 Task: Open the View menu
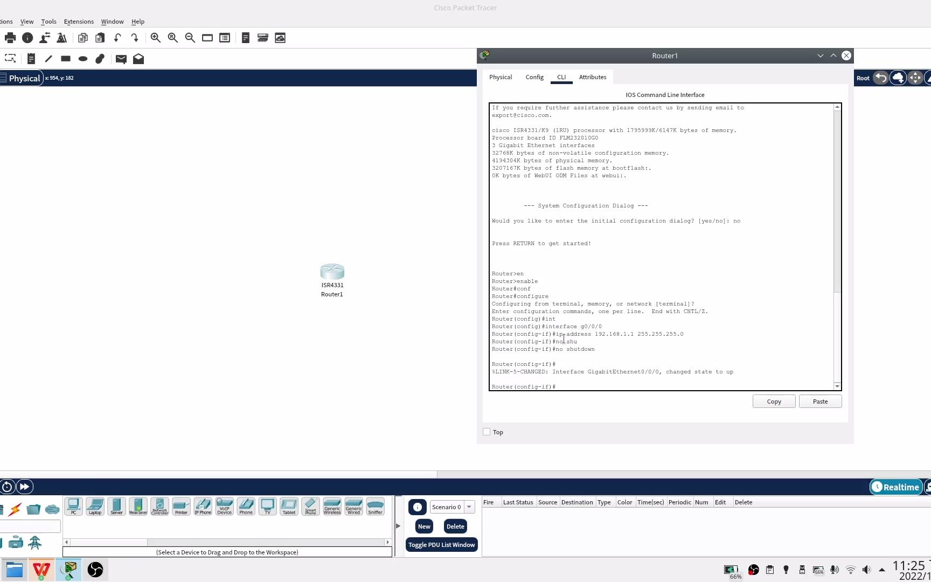click(27, 22)
